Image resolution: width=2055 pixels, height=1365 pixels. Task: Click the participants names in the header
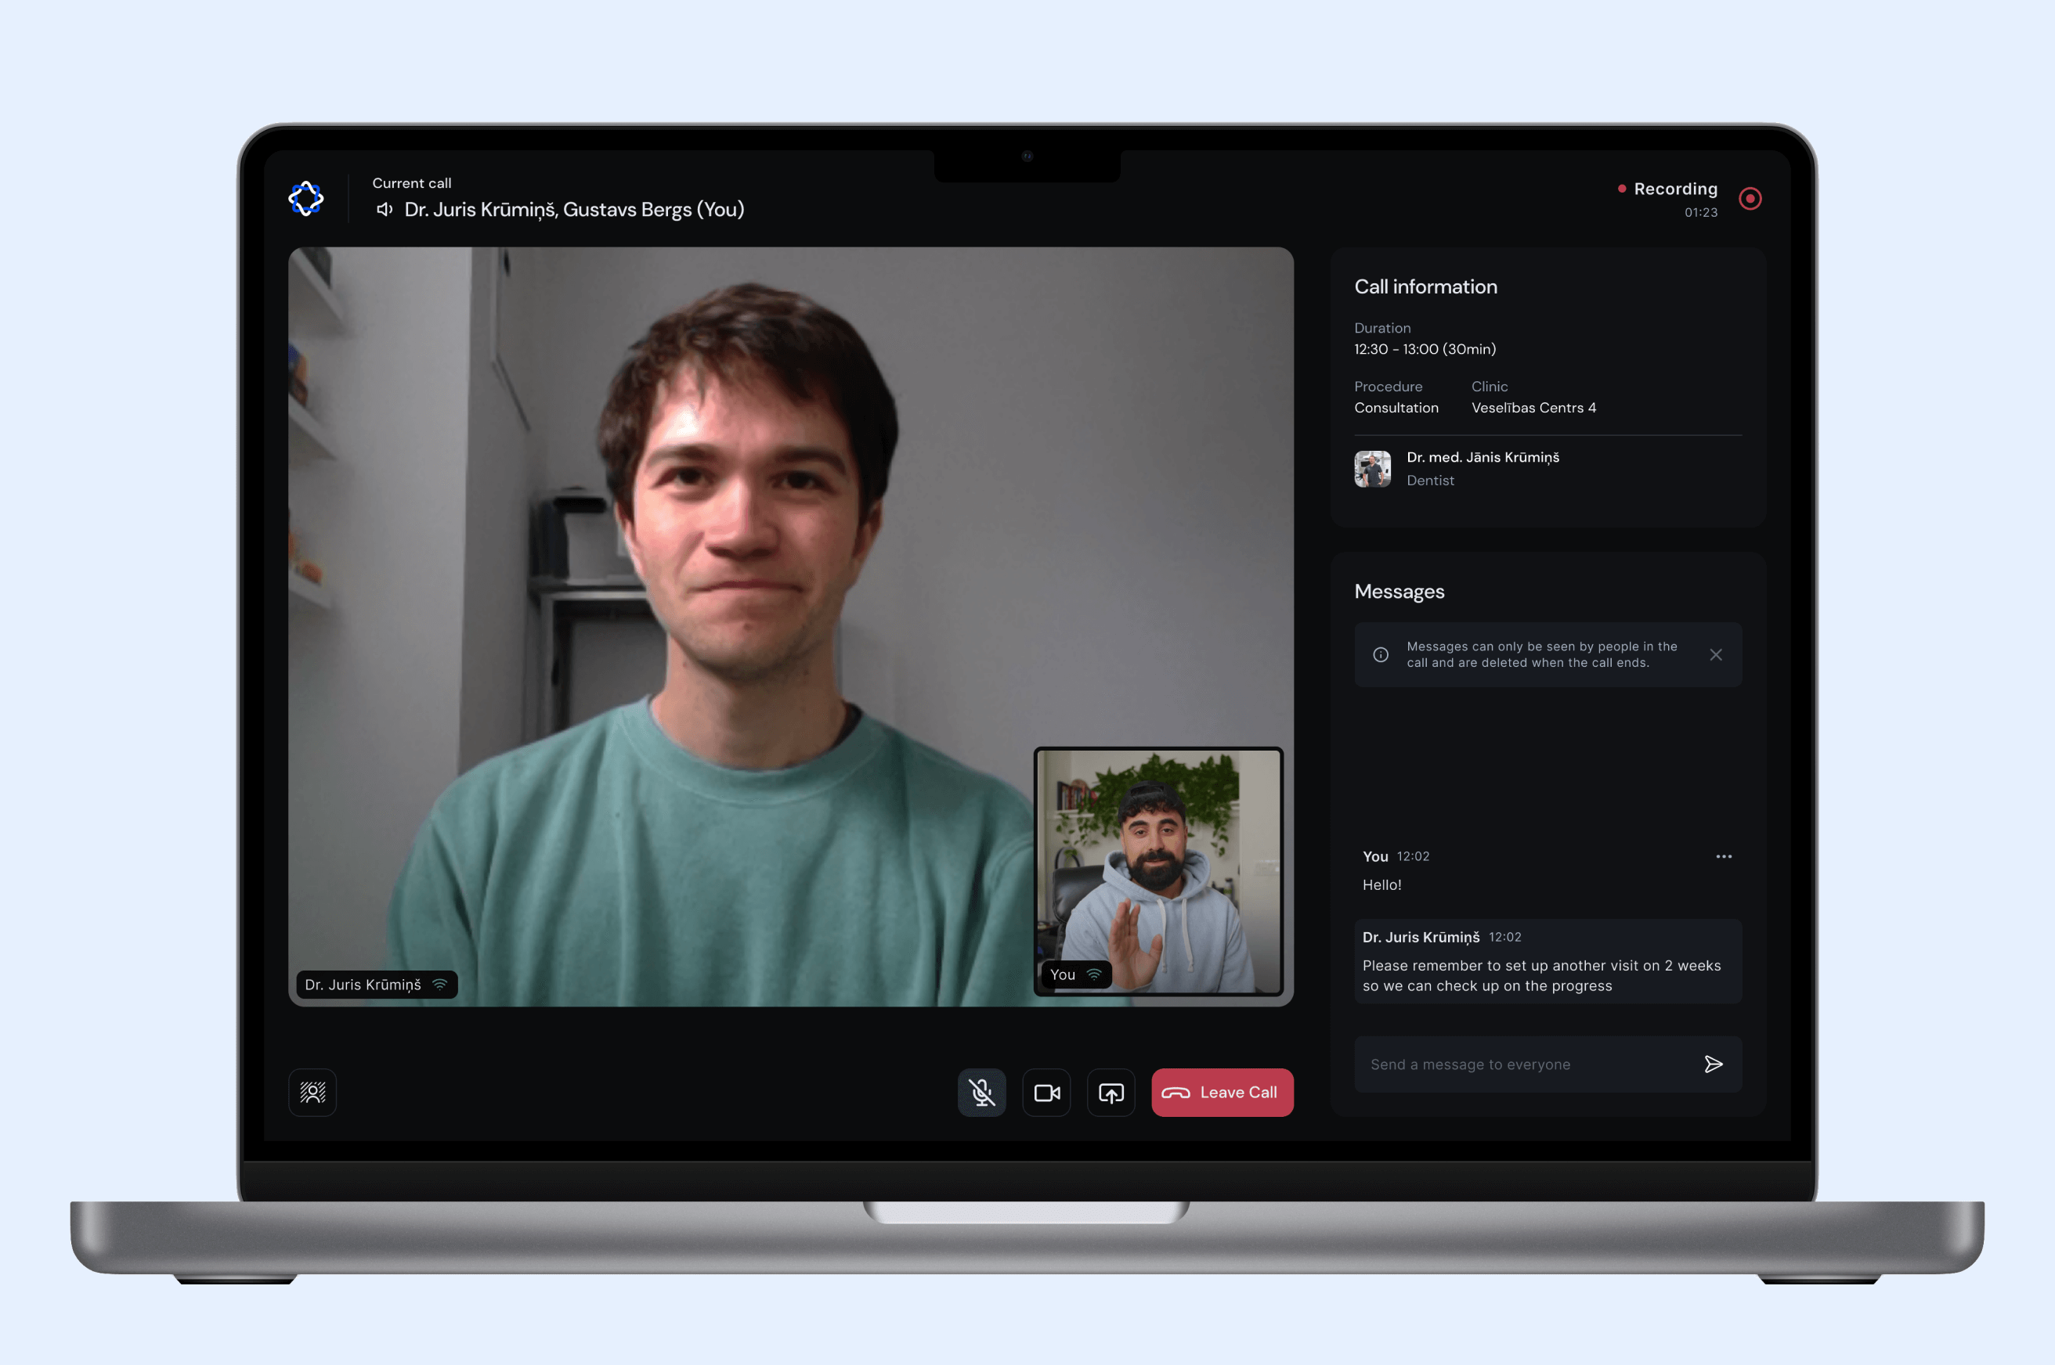(574, 210)
